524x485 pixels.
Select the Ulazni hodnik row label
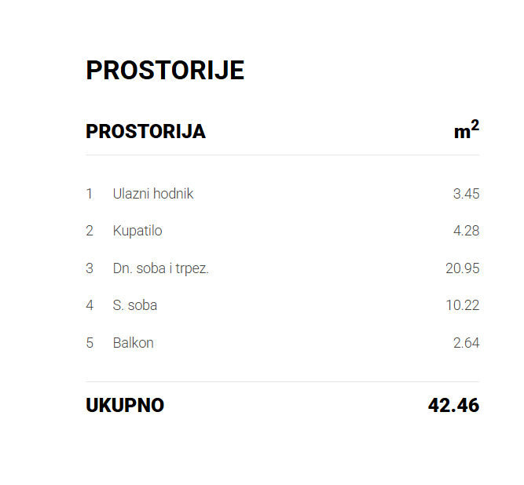(x=153, y=194)
